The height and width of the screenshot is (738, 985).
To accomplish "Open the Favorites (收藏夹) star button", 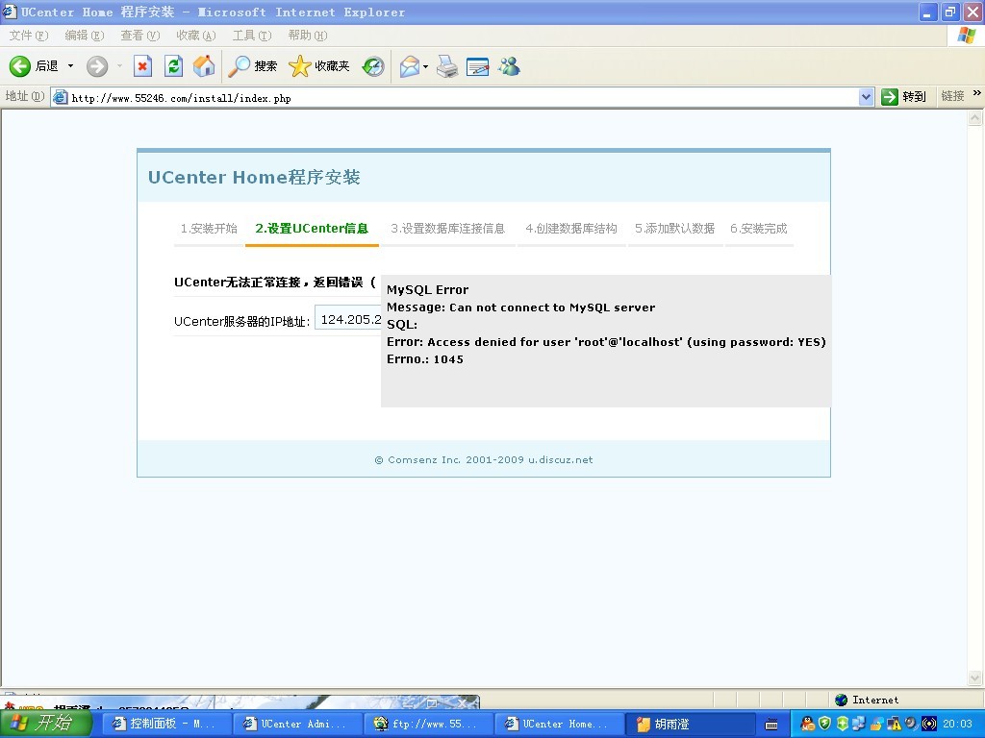I will point(319,66).
